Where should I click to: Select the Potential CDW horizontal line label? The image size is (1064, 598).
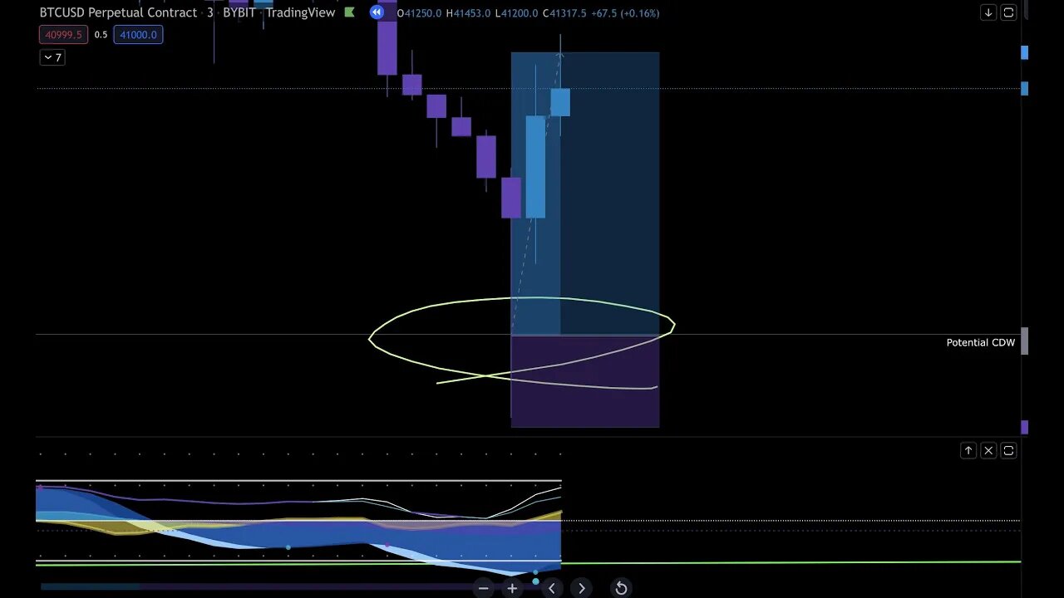[x=980, y=342]
